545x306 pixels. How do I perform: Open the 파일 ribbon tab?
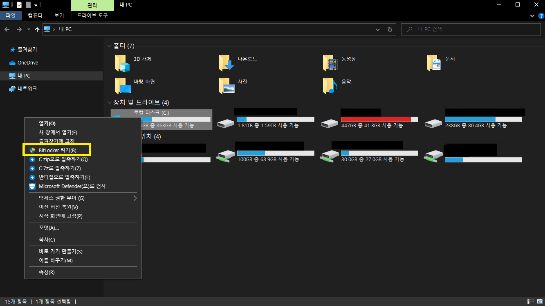(11, 16)
